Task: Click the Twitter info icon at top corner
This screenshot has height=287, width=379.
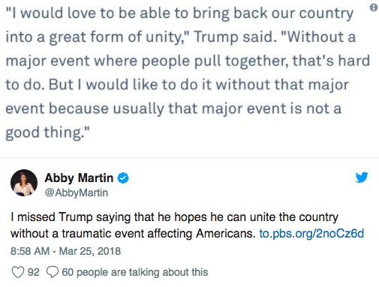Action: (x=374, y=7)
